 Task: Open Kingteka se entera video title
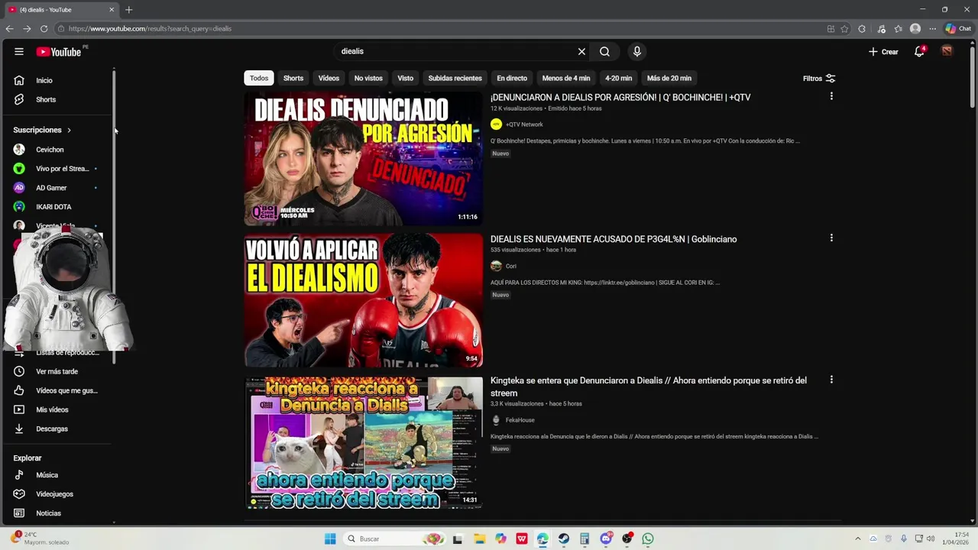pos(649,387)
